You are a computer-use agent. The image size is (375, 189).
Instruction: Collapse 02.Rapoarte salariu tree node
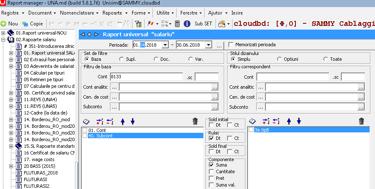click(x=3, y=40)
